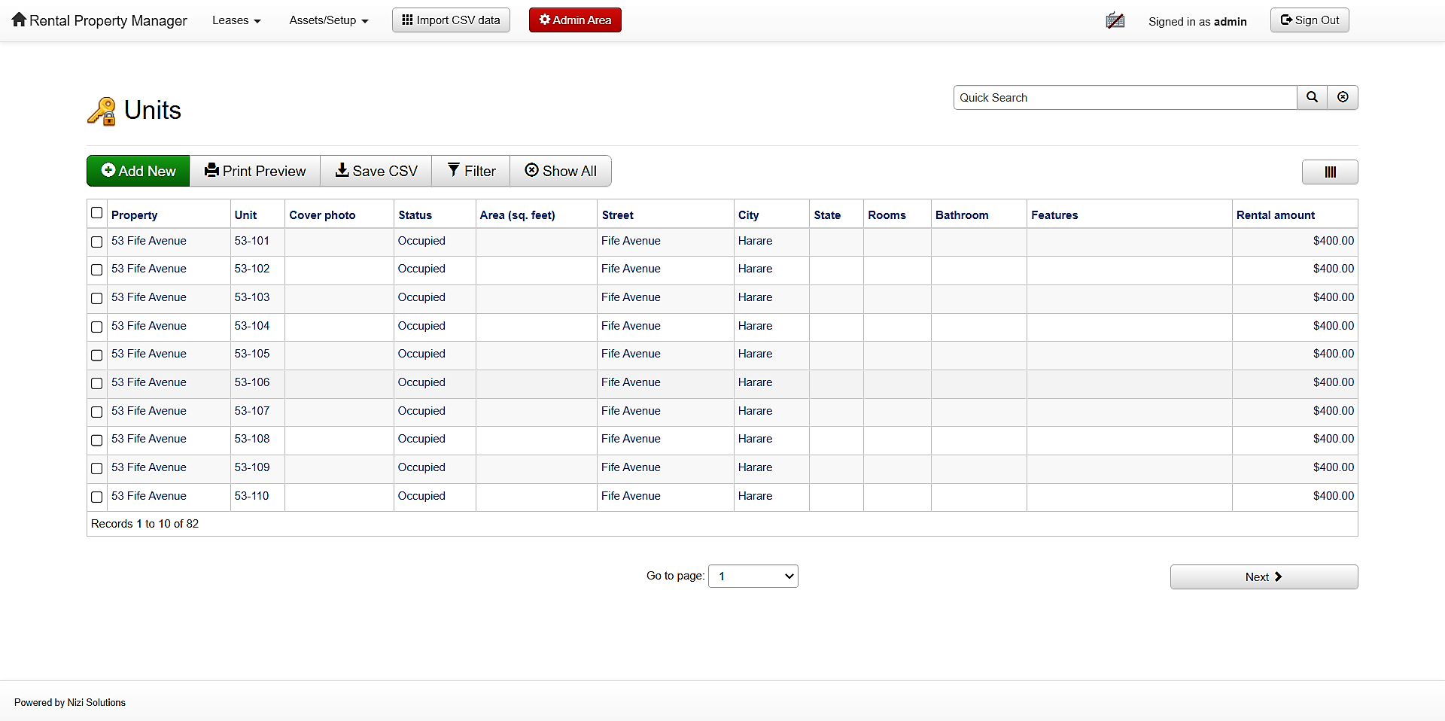1445x721 pixels.
Task: Click the Add New button
Action: coord(138,171)
